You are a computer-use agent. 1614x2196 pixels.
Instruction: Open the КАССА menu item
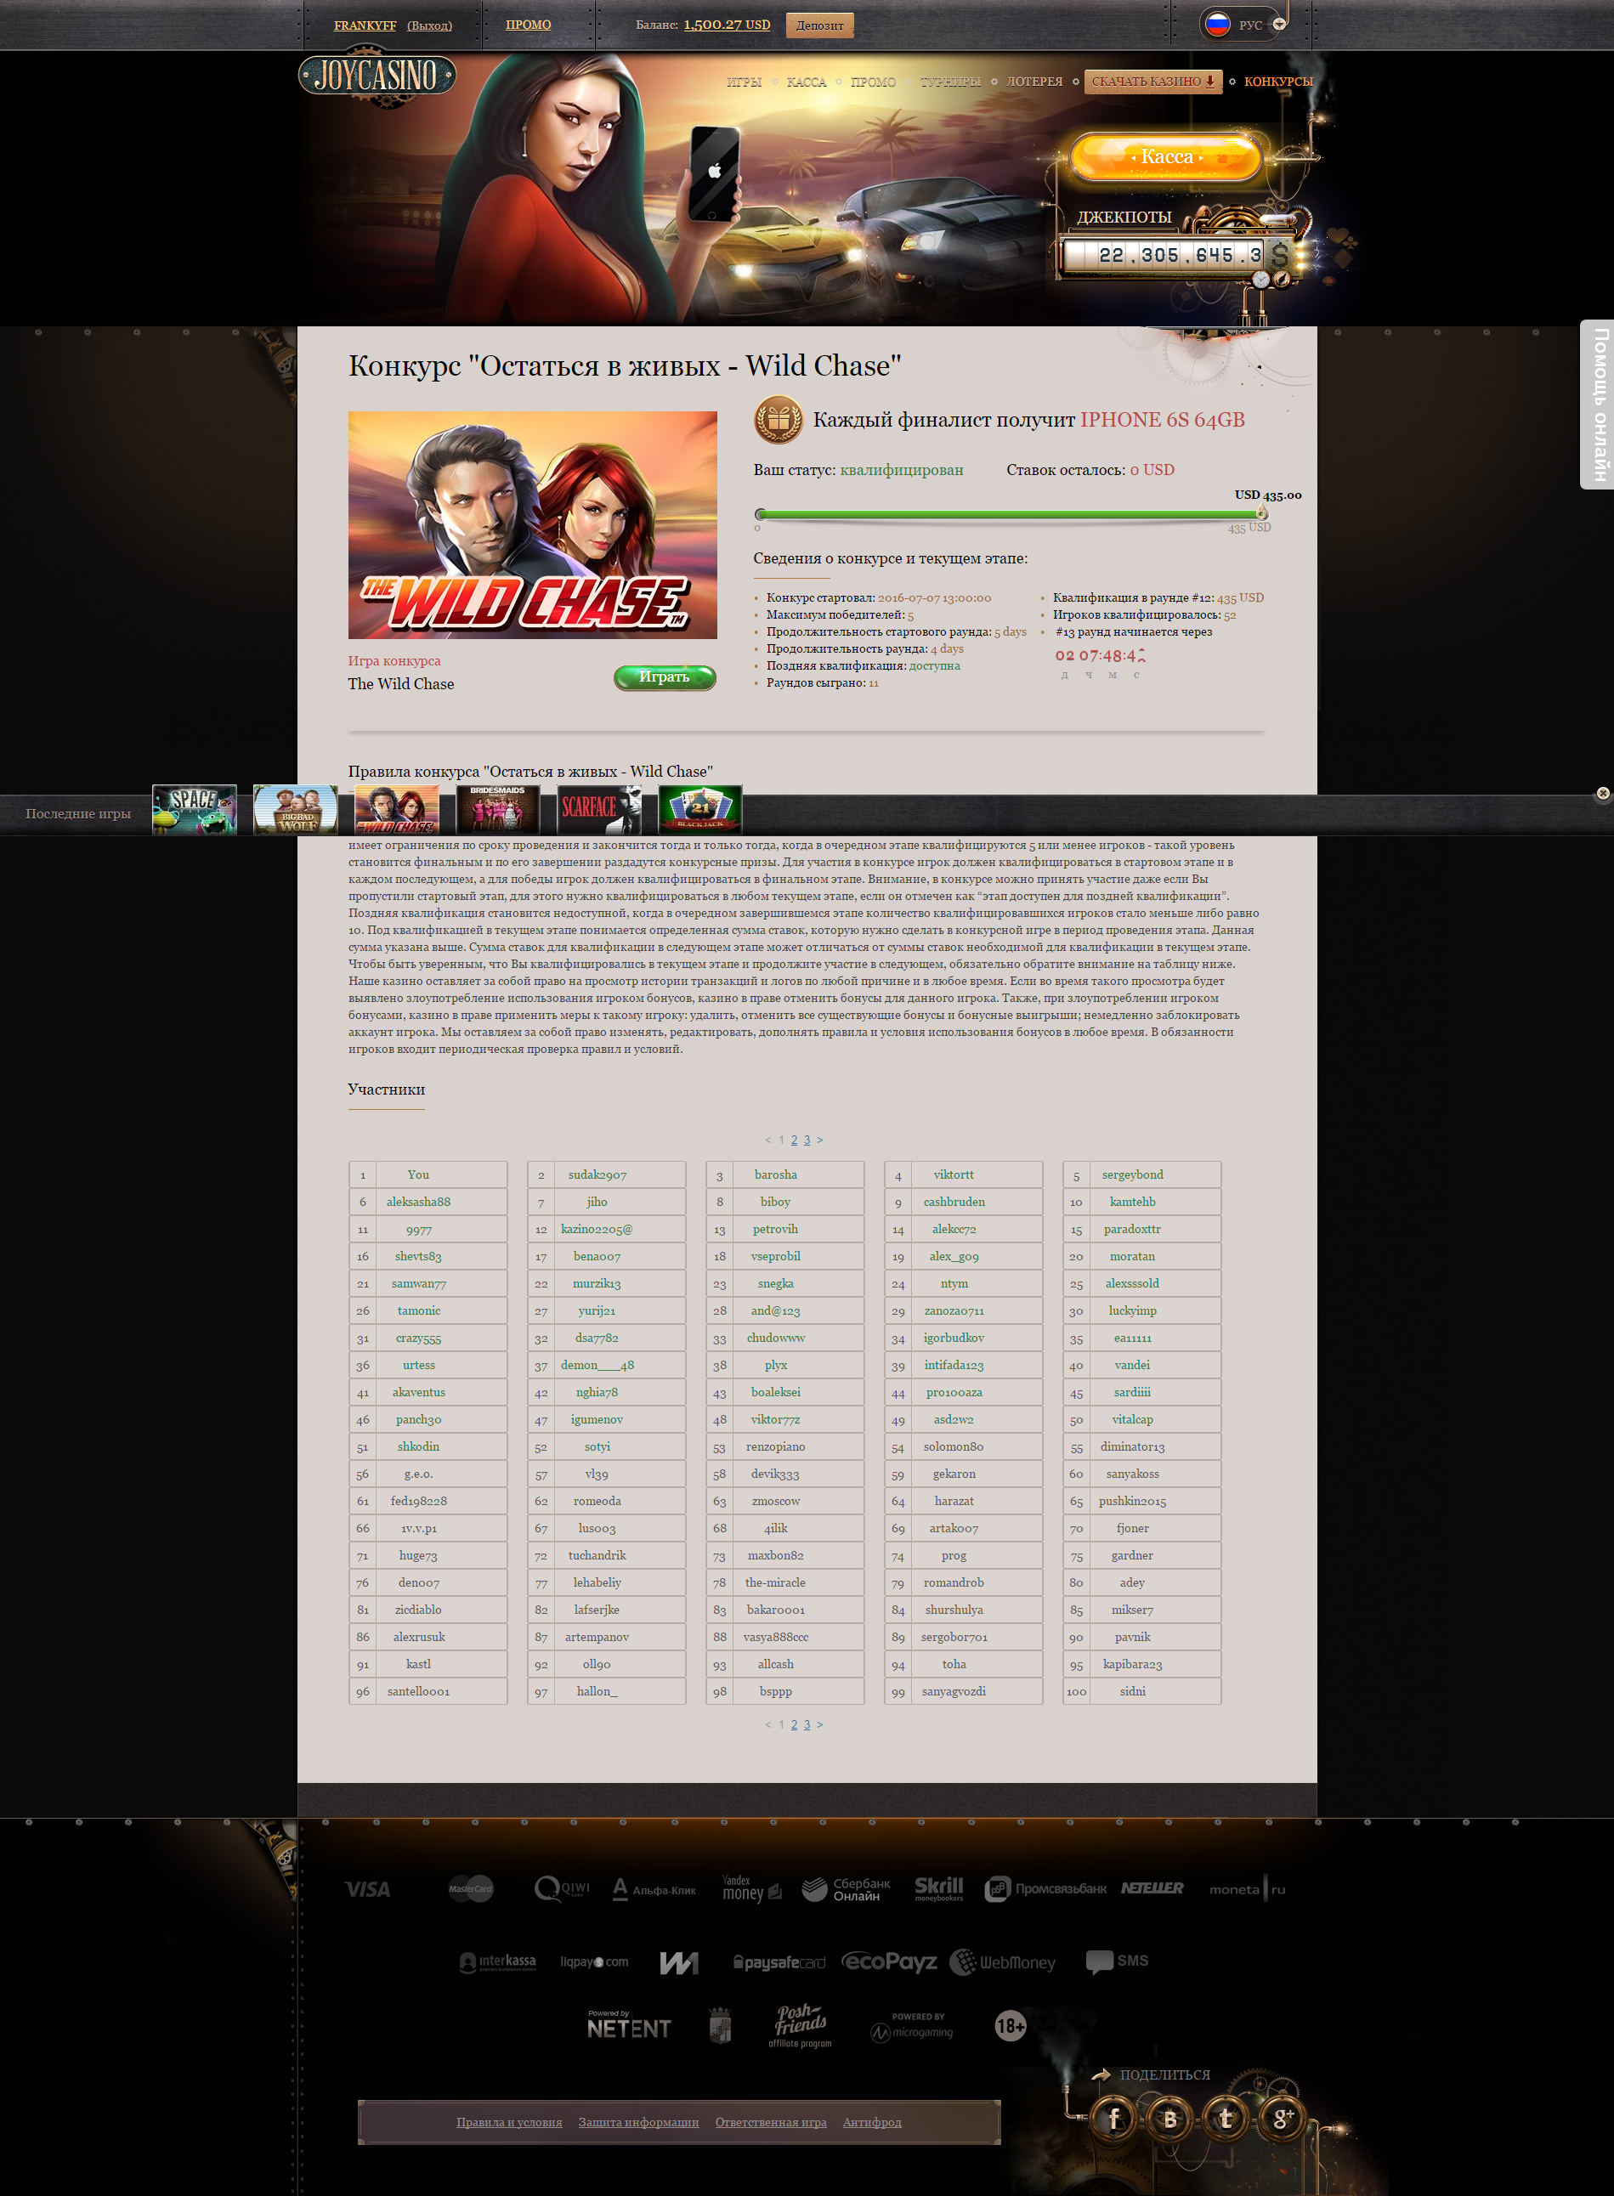click(x=806, y=82)
